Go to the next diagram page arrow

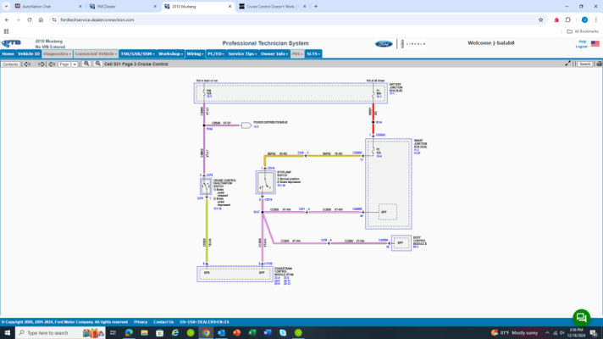coord(41,64)
